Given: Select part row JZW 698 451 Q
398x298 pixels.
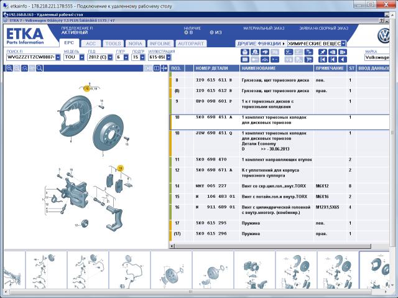Looking at the screenshot, I should (x=279, y=144).
